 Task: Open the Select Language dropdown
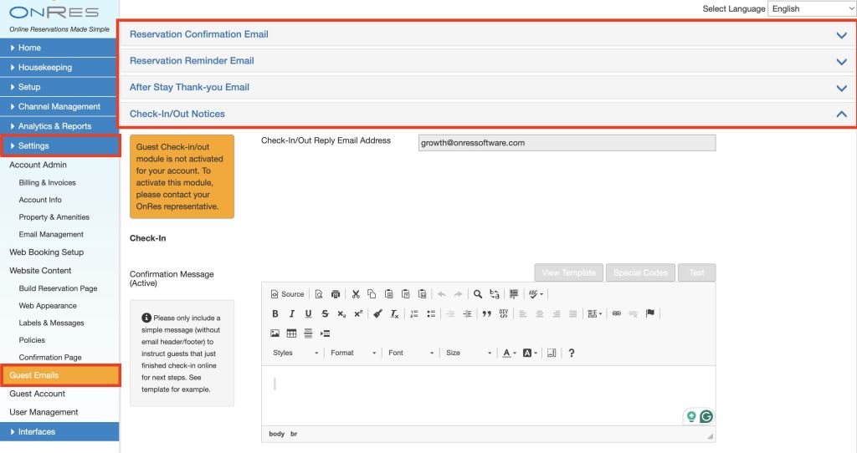coord(812,8)
